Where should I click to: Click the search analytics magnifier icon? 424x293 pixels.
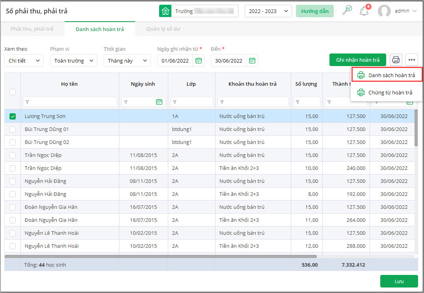347,11
